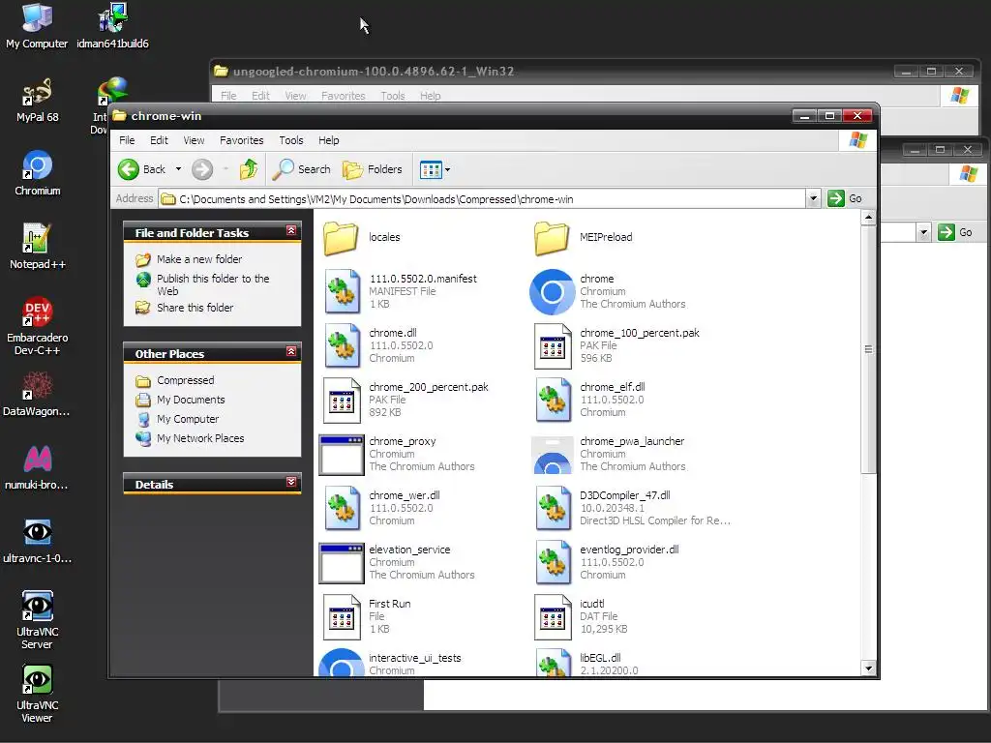Viewport: 991px width, 743px height.
Task: Go up one folder level
Action: [249, 169]
